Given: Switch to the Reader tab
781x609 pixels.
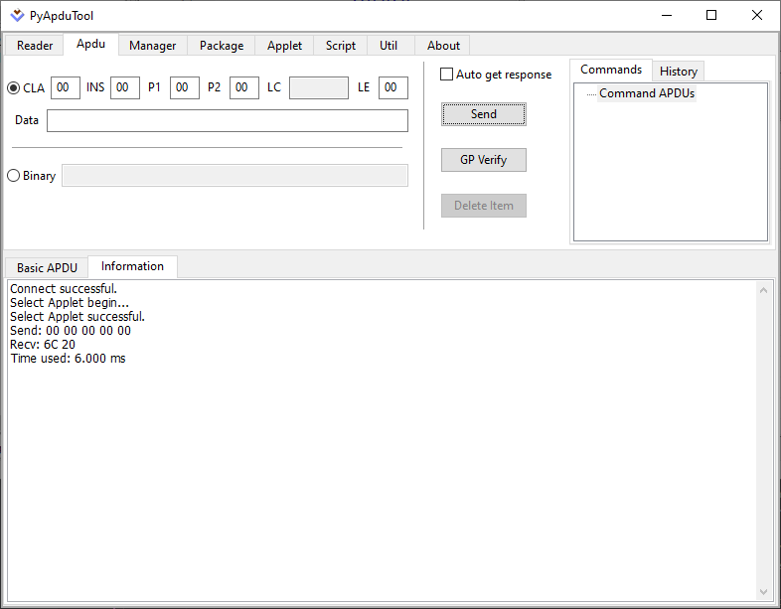Looking at the screenshot, I should coord(35,46).
